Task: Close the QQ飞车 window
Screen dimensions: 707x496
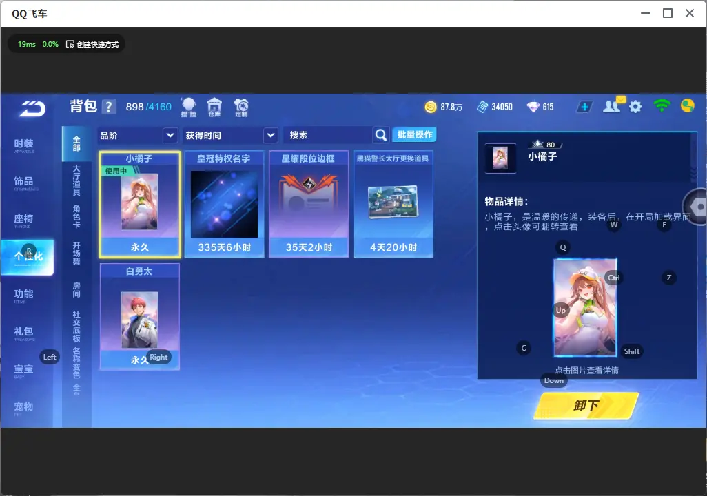Action: [689, 13]
